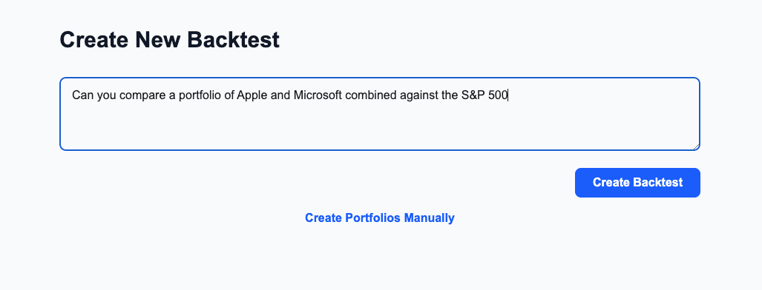Focus the backtest prompt text box
This screenshot has height=290, width=762.
380,114
